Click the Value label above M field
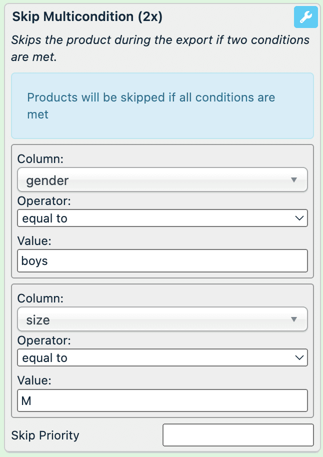Image resolution: width=323 pixels, height=457 pixels. 34,380
